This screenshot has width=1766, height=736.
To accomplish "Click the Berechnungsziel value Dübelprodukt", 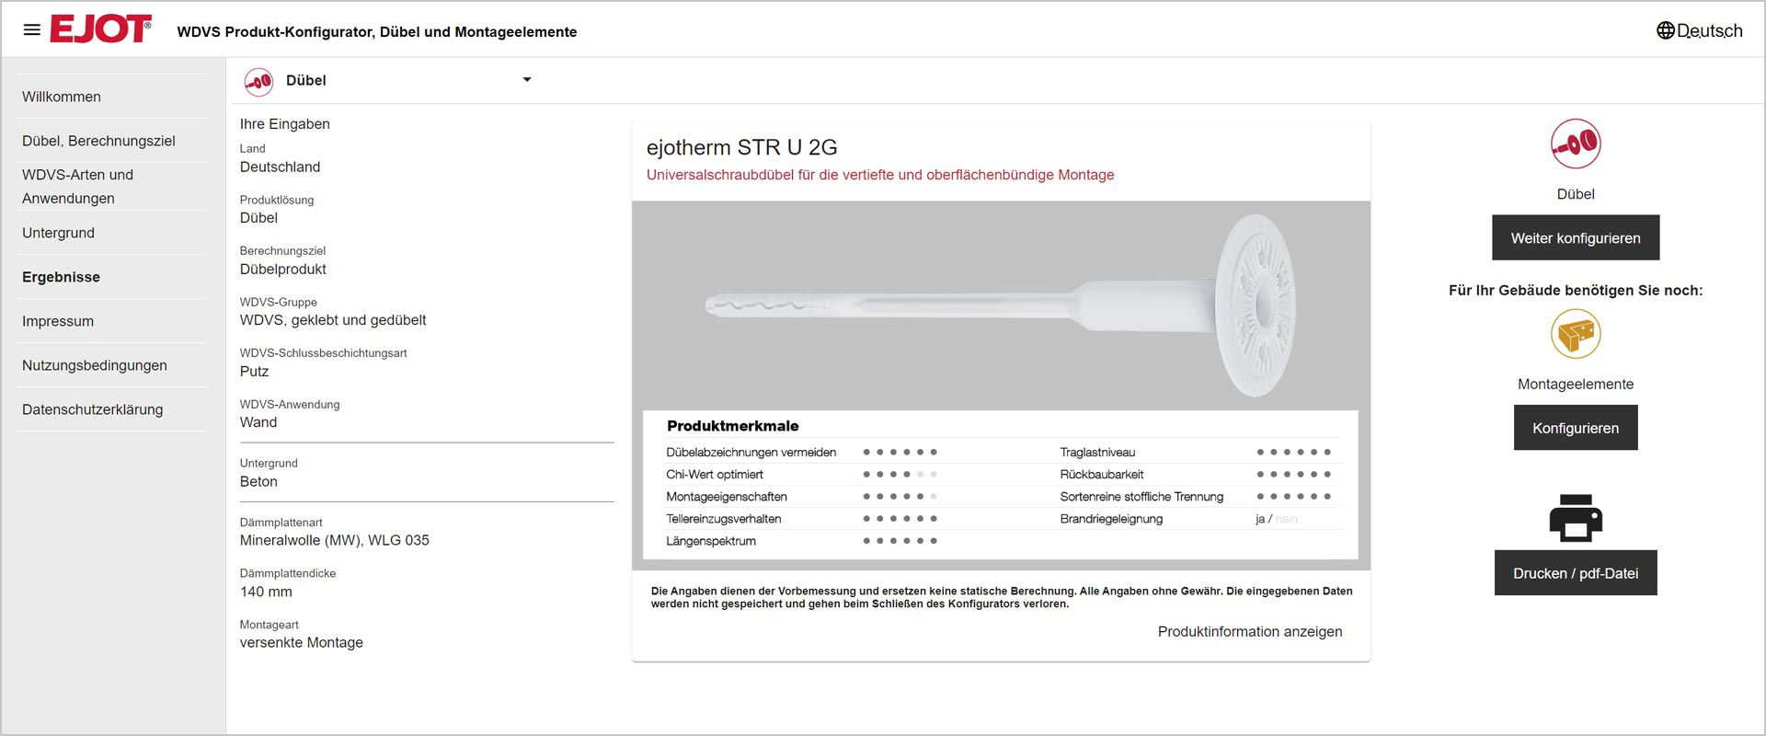I will (x=283, y=269).
